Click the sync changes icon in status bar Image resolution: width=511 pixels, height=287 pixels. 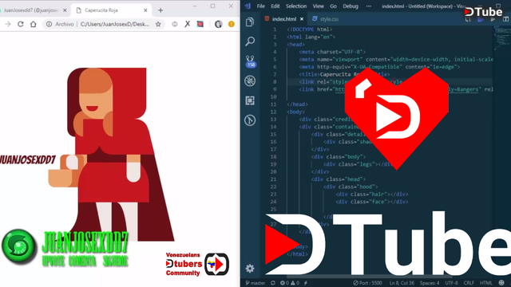[x=273, y=283]
